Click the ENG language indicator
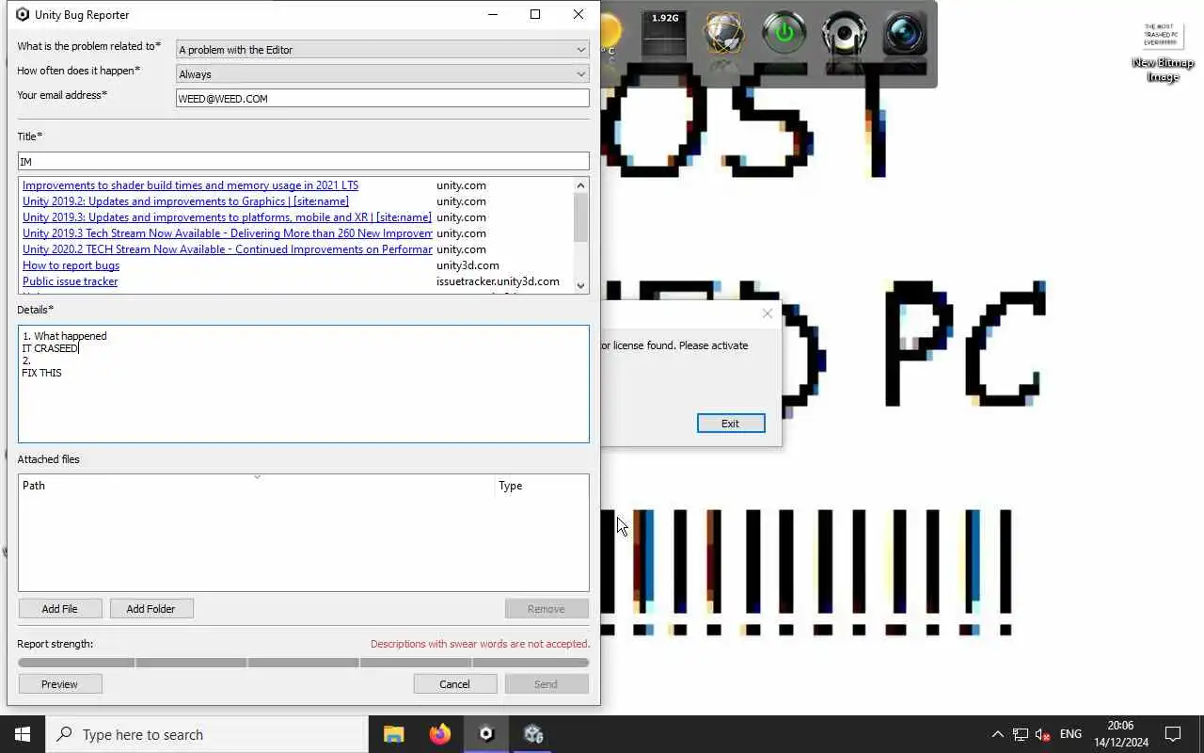The height and width of the screenshot is (753, 1204). [1070, 734]
